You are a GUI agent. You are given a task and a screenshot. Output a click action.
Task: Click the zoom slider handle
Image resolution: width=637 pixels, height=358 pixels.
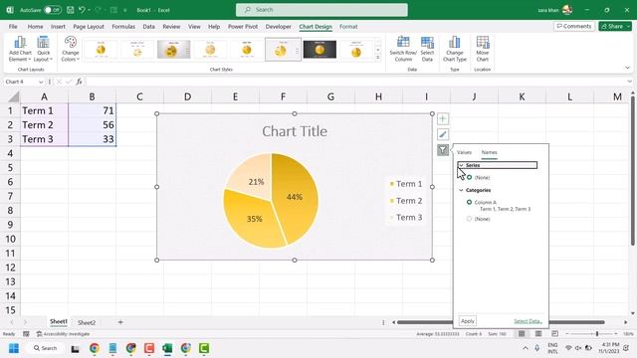597,334
